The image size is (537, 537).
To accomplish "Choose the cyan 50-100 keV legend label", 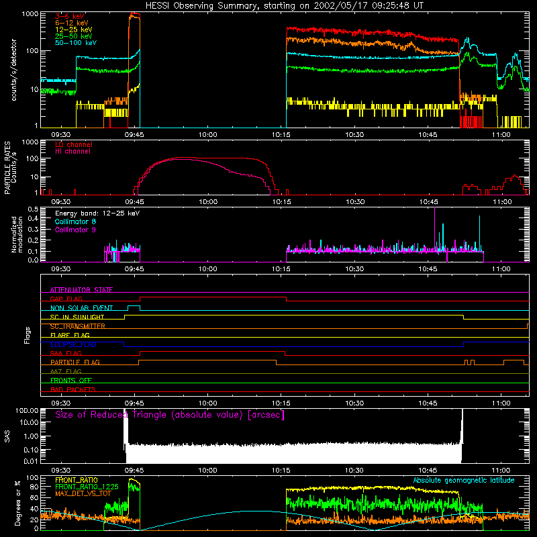I will (76, 43).
